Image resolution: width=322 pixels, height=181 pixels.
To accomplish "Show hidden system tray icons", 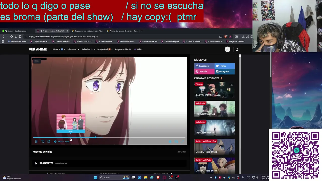I will 211,178.
